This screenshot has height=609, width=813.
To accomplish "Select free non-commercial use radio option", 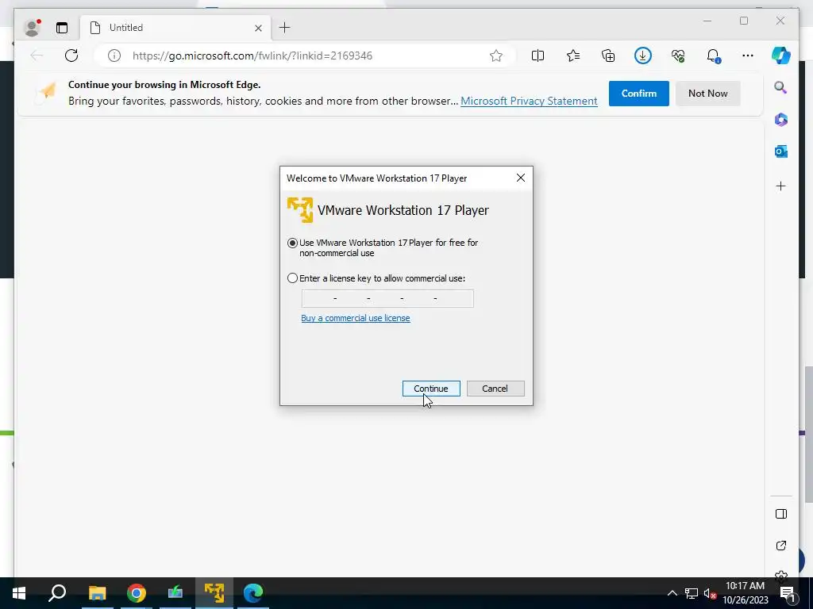I will pos(292,243).
